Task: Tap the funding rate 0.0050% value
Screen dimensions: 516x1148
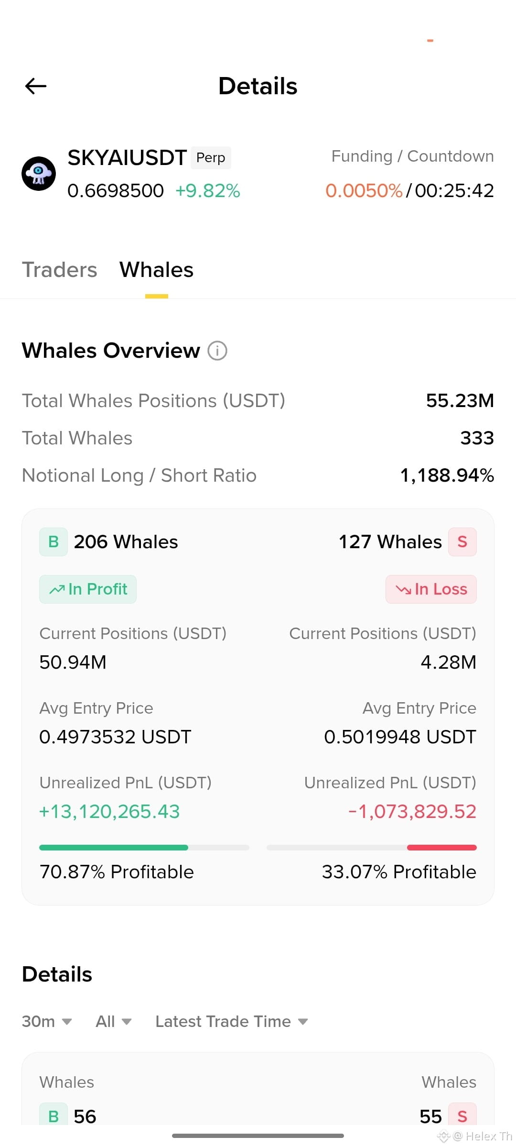Action: tap(364, 190)
